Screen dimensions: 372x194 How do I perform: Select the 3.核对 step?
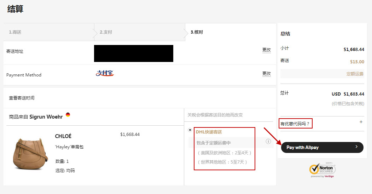(x=197, y=32)
